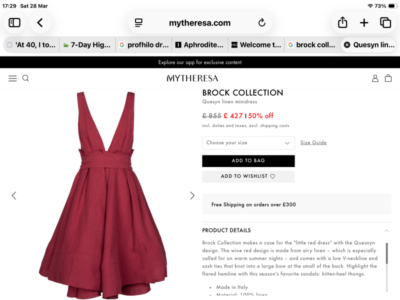The image size is (400, 300).
Task: View the shopping bag icon
Action: [388, 78]
